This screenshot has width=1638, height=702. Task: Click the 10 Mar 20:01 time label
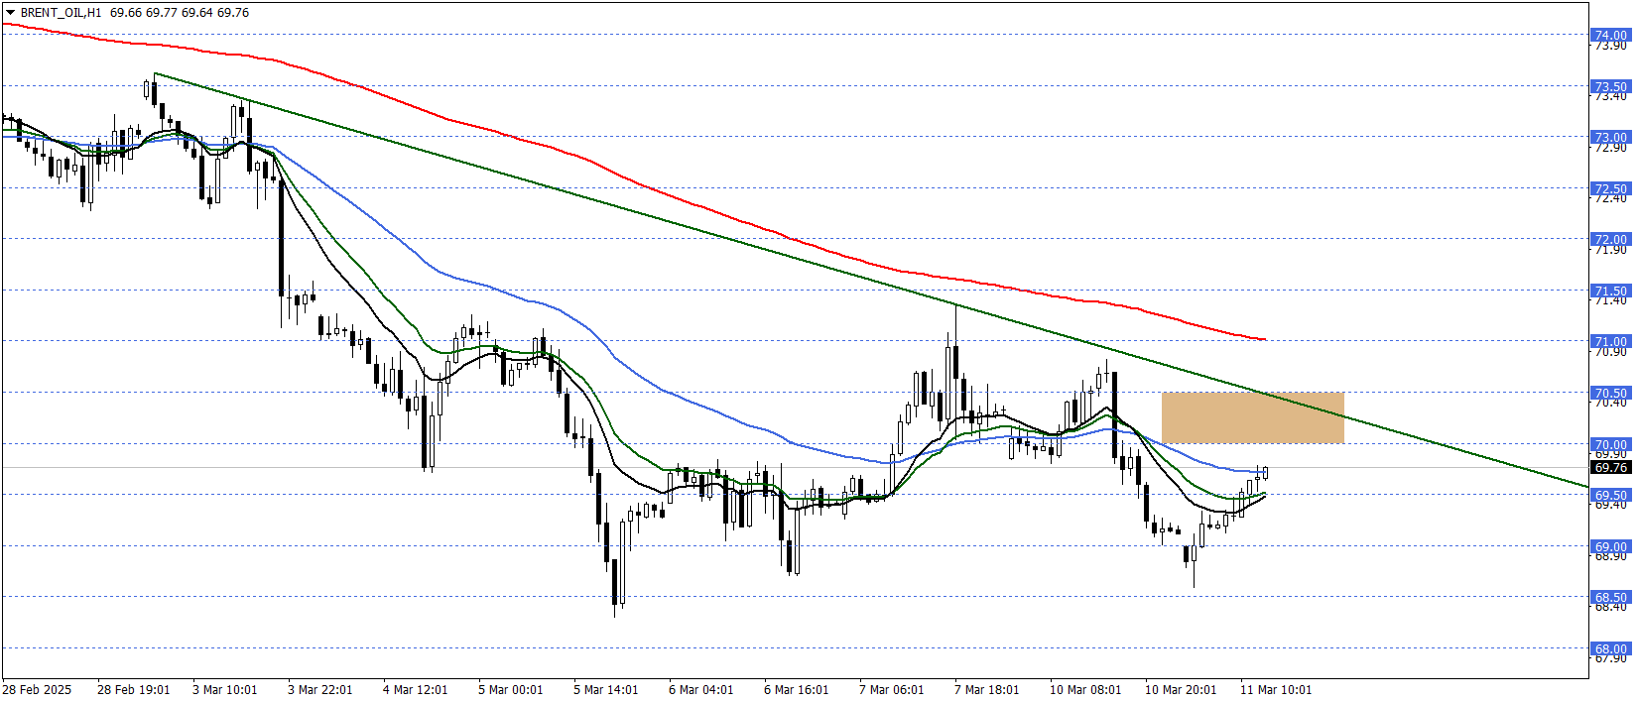click(1181, 689)
